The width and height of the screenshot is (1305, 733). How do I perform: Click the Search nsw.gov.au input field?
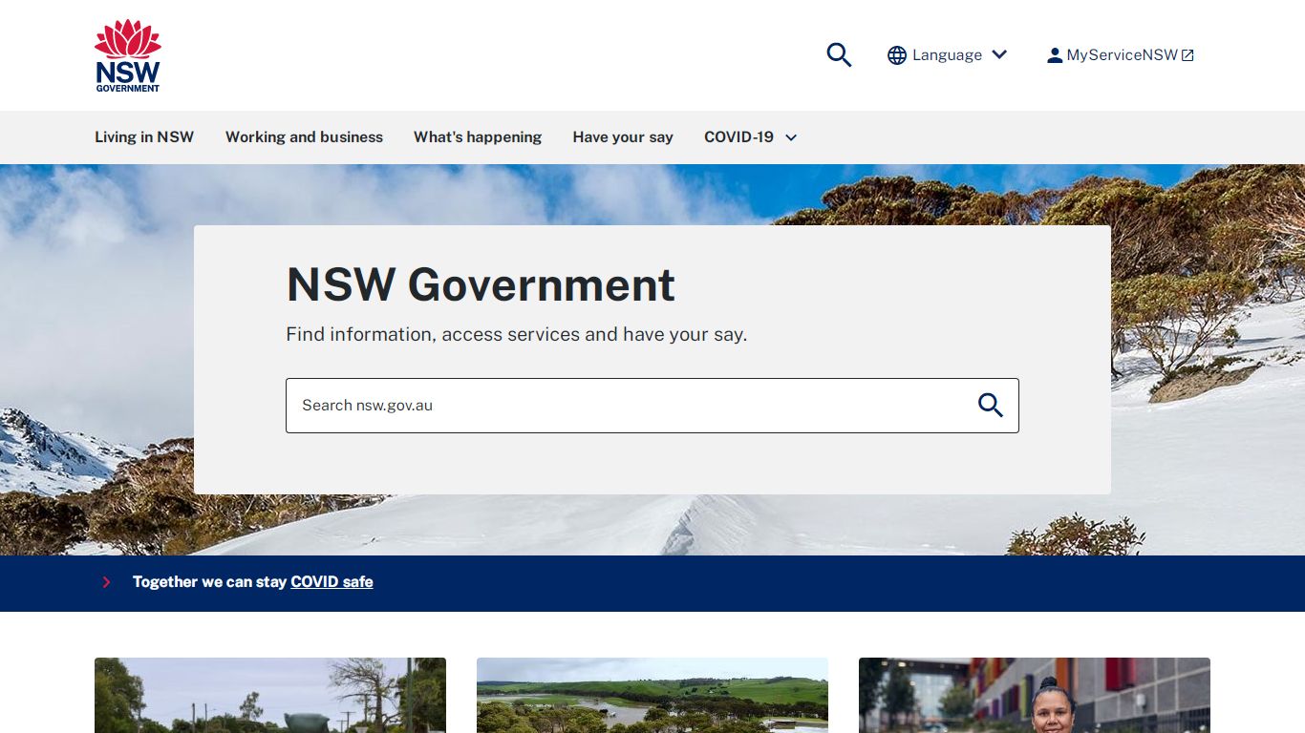point(652,406)
